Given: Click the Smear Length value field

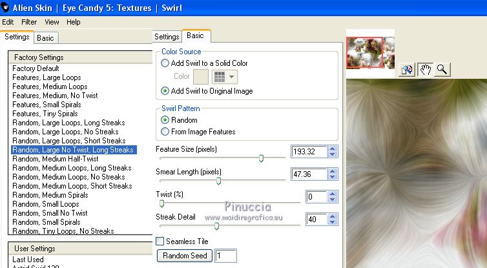Looking at the screenshot, I should tap(309, 174).
